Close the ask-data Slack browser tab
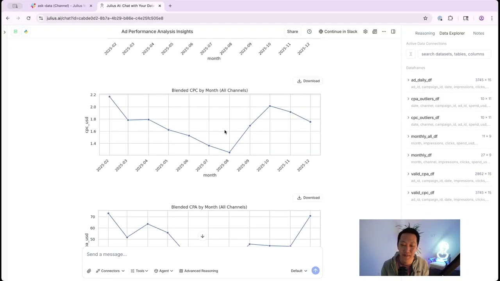Image resolution: width=500 pixels, height=281 pixels. [x=91, y=6]
